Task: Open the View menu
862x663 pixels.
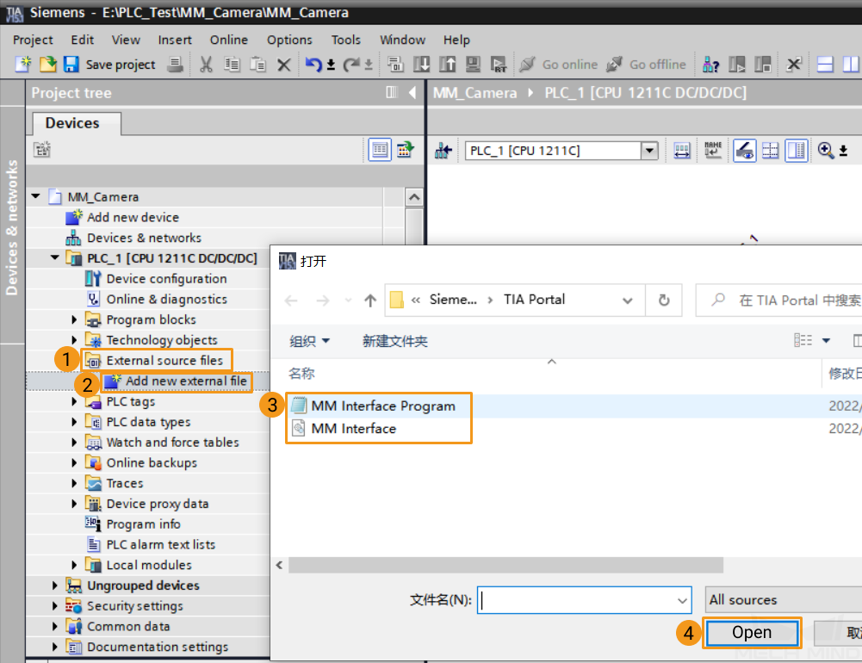Action: 126,40
